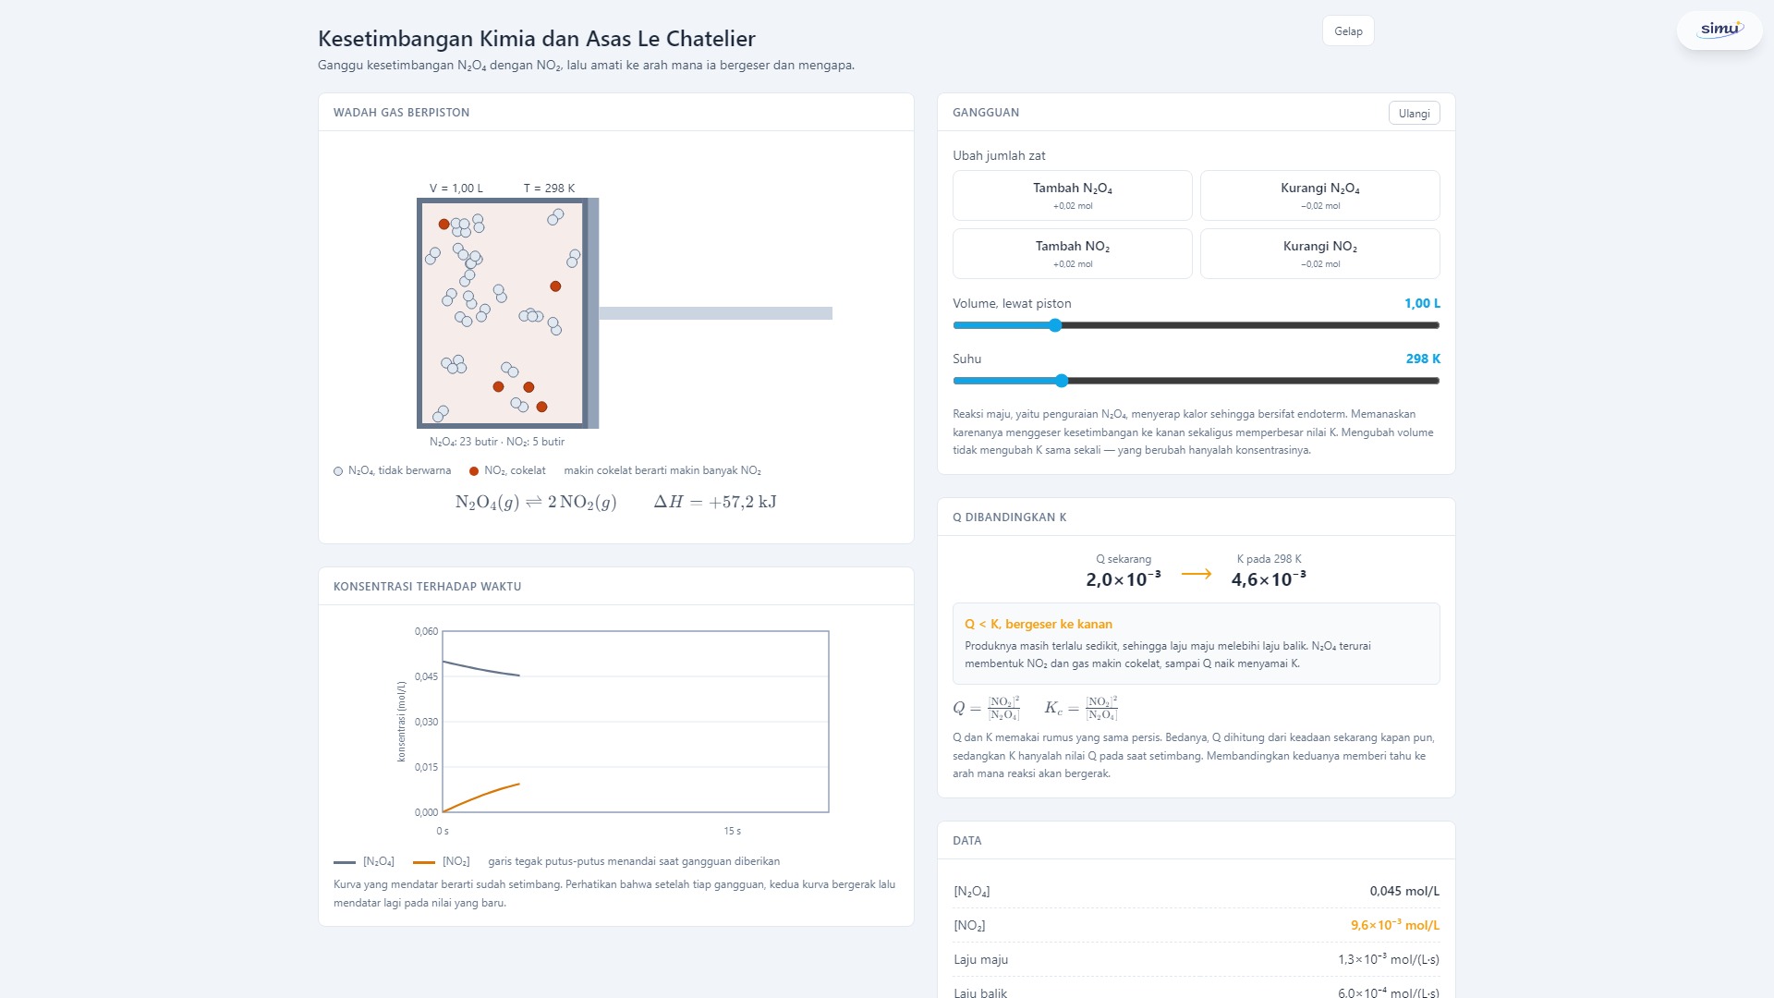Click the simu logo badge
Screen dimensions: 1774x998
1719,30
